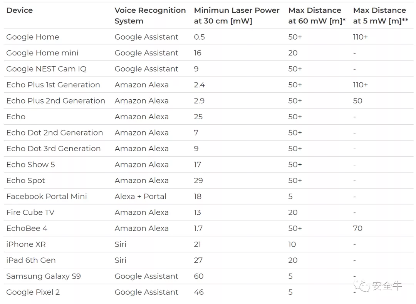Select the "Echo Dot 3rd Generation" cell
Image resolution: width=416 pixels, height=304 pixels.
53,149
